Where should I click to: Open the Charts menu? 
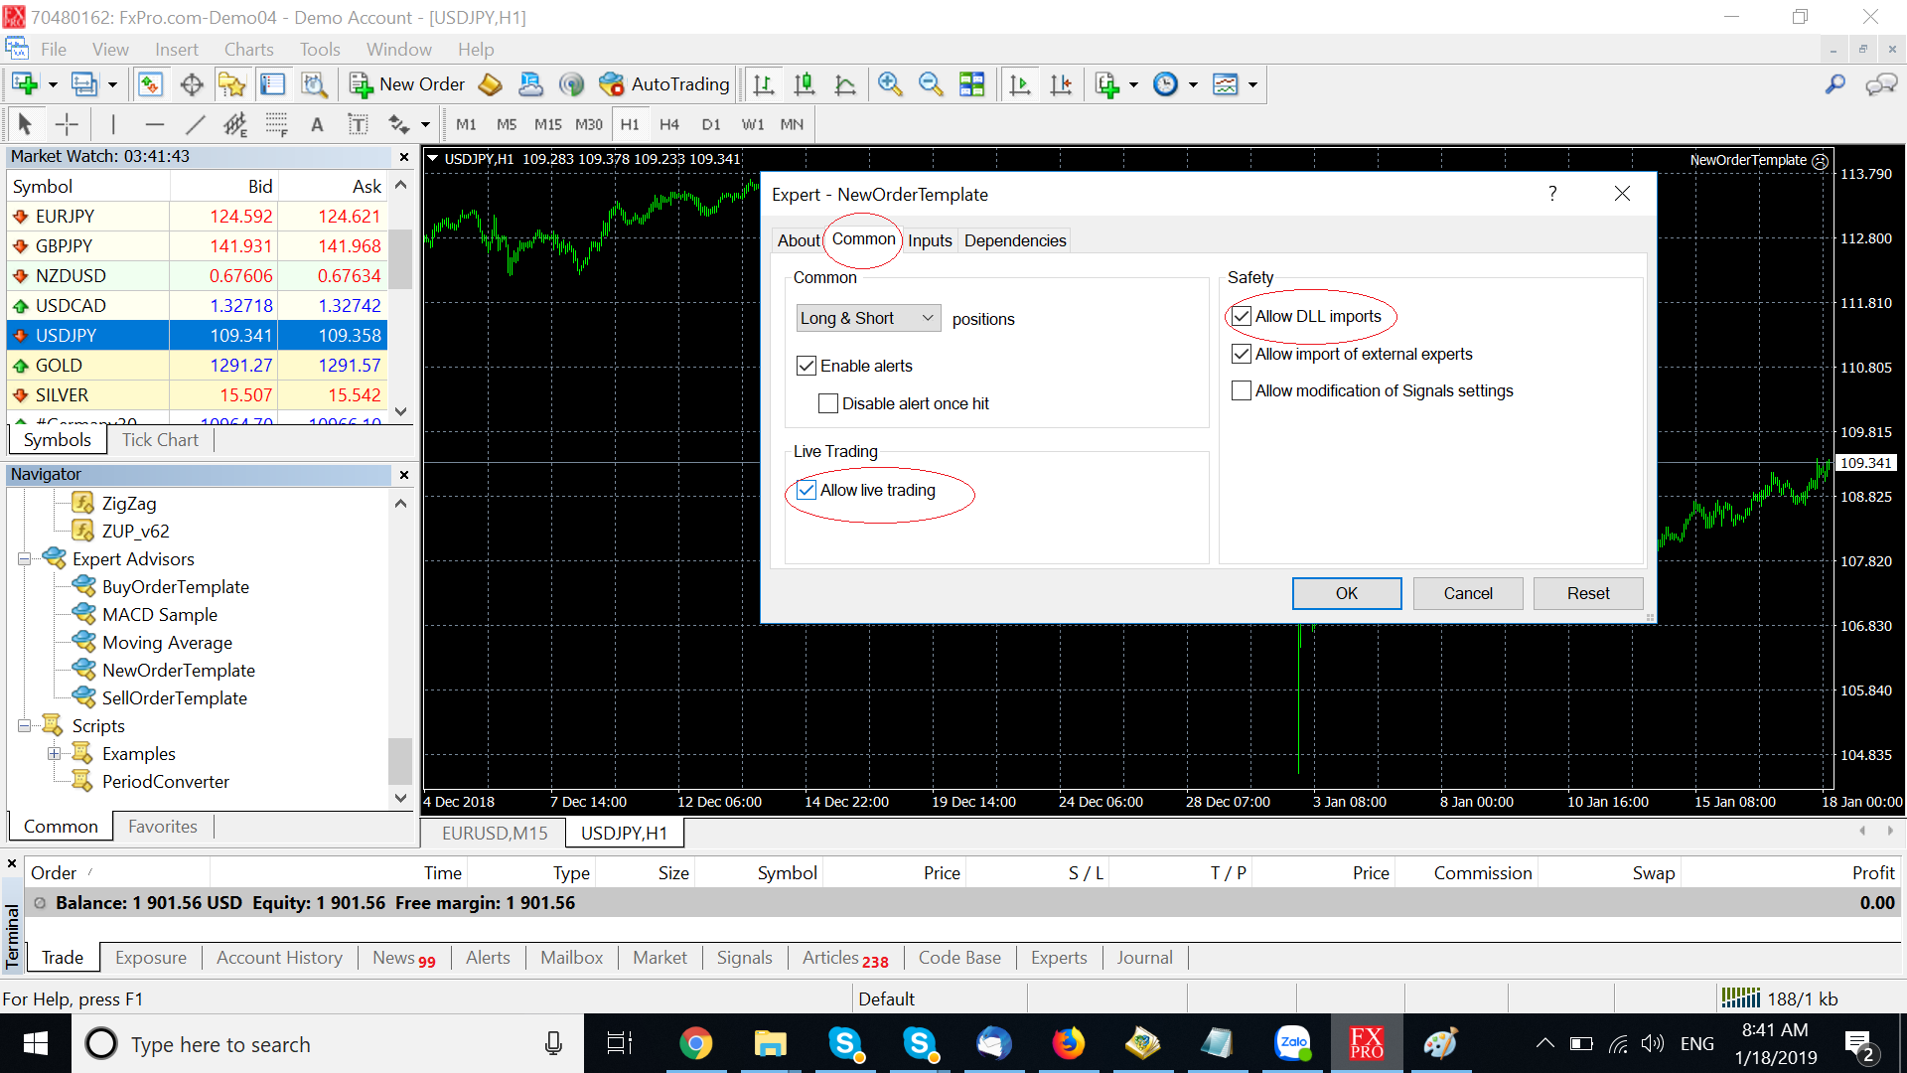tap(248, 50)
